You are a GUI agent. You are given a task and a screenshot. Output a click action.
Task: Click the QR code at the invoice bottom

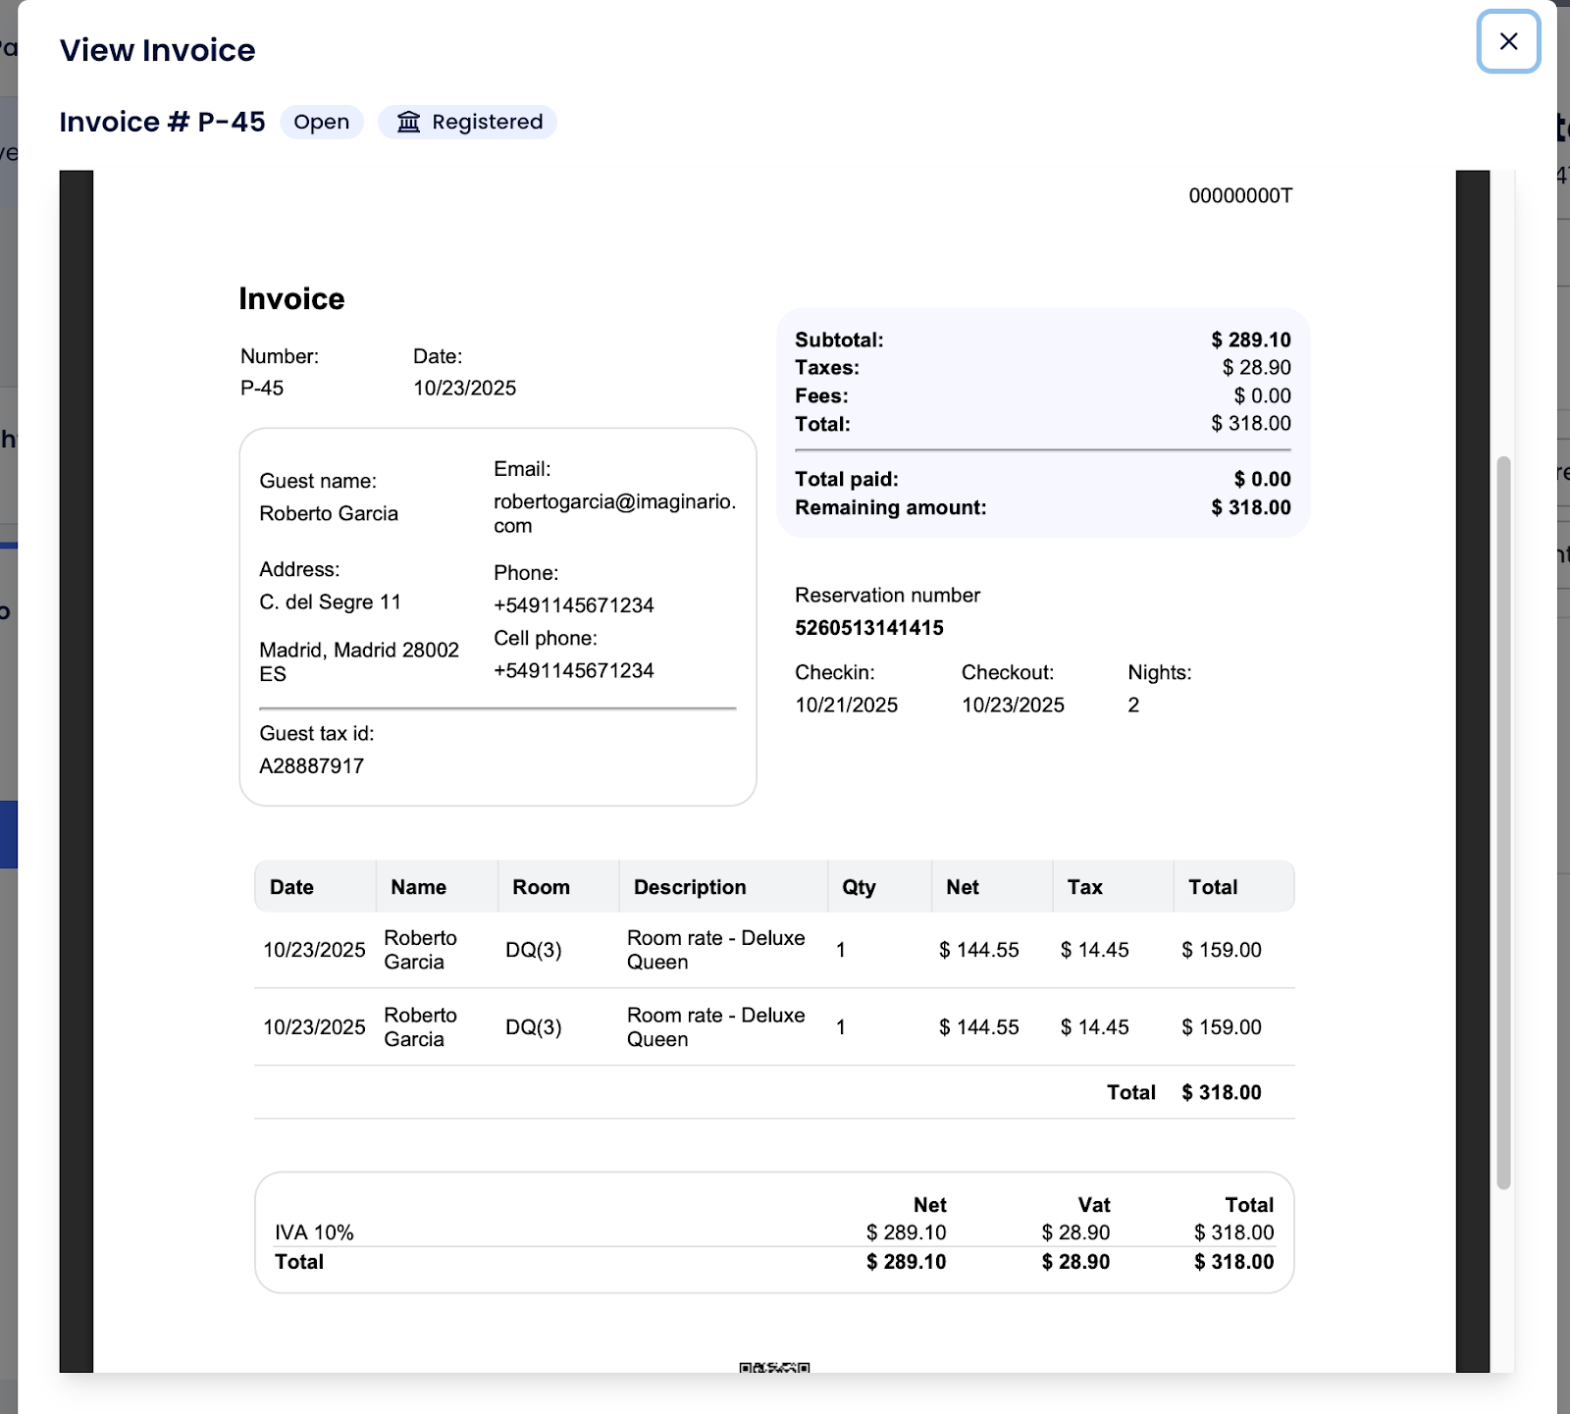point(774,1366)
